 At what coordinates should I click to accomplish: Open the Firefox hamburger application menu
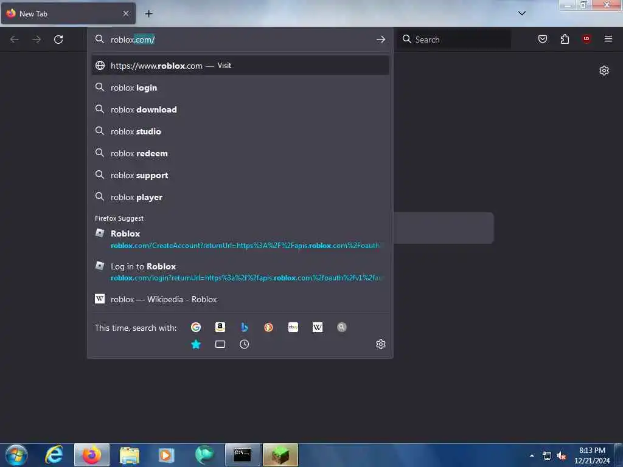click(x=608, y=39)
